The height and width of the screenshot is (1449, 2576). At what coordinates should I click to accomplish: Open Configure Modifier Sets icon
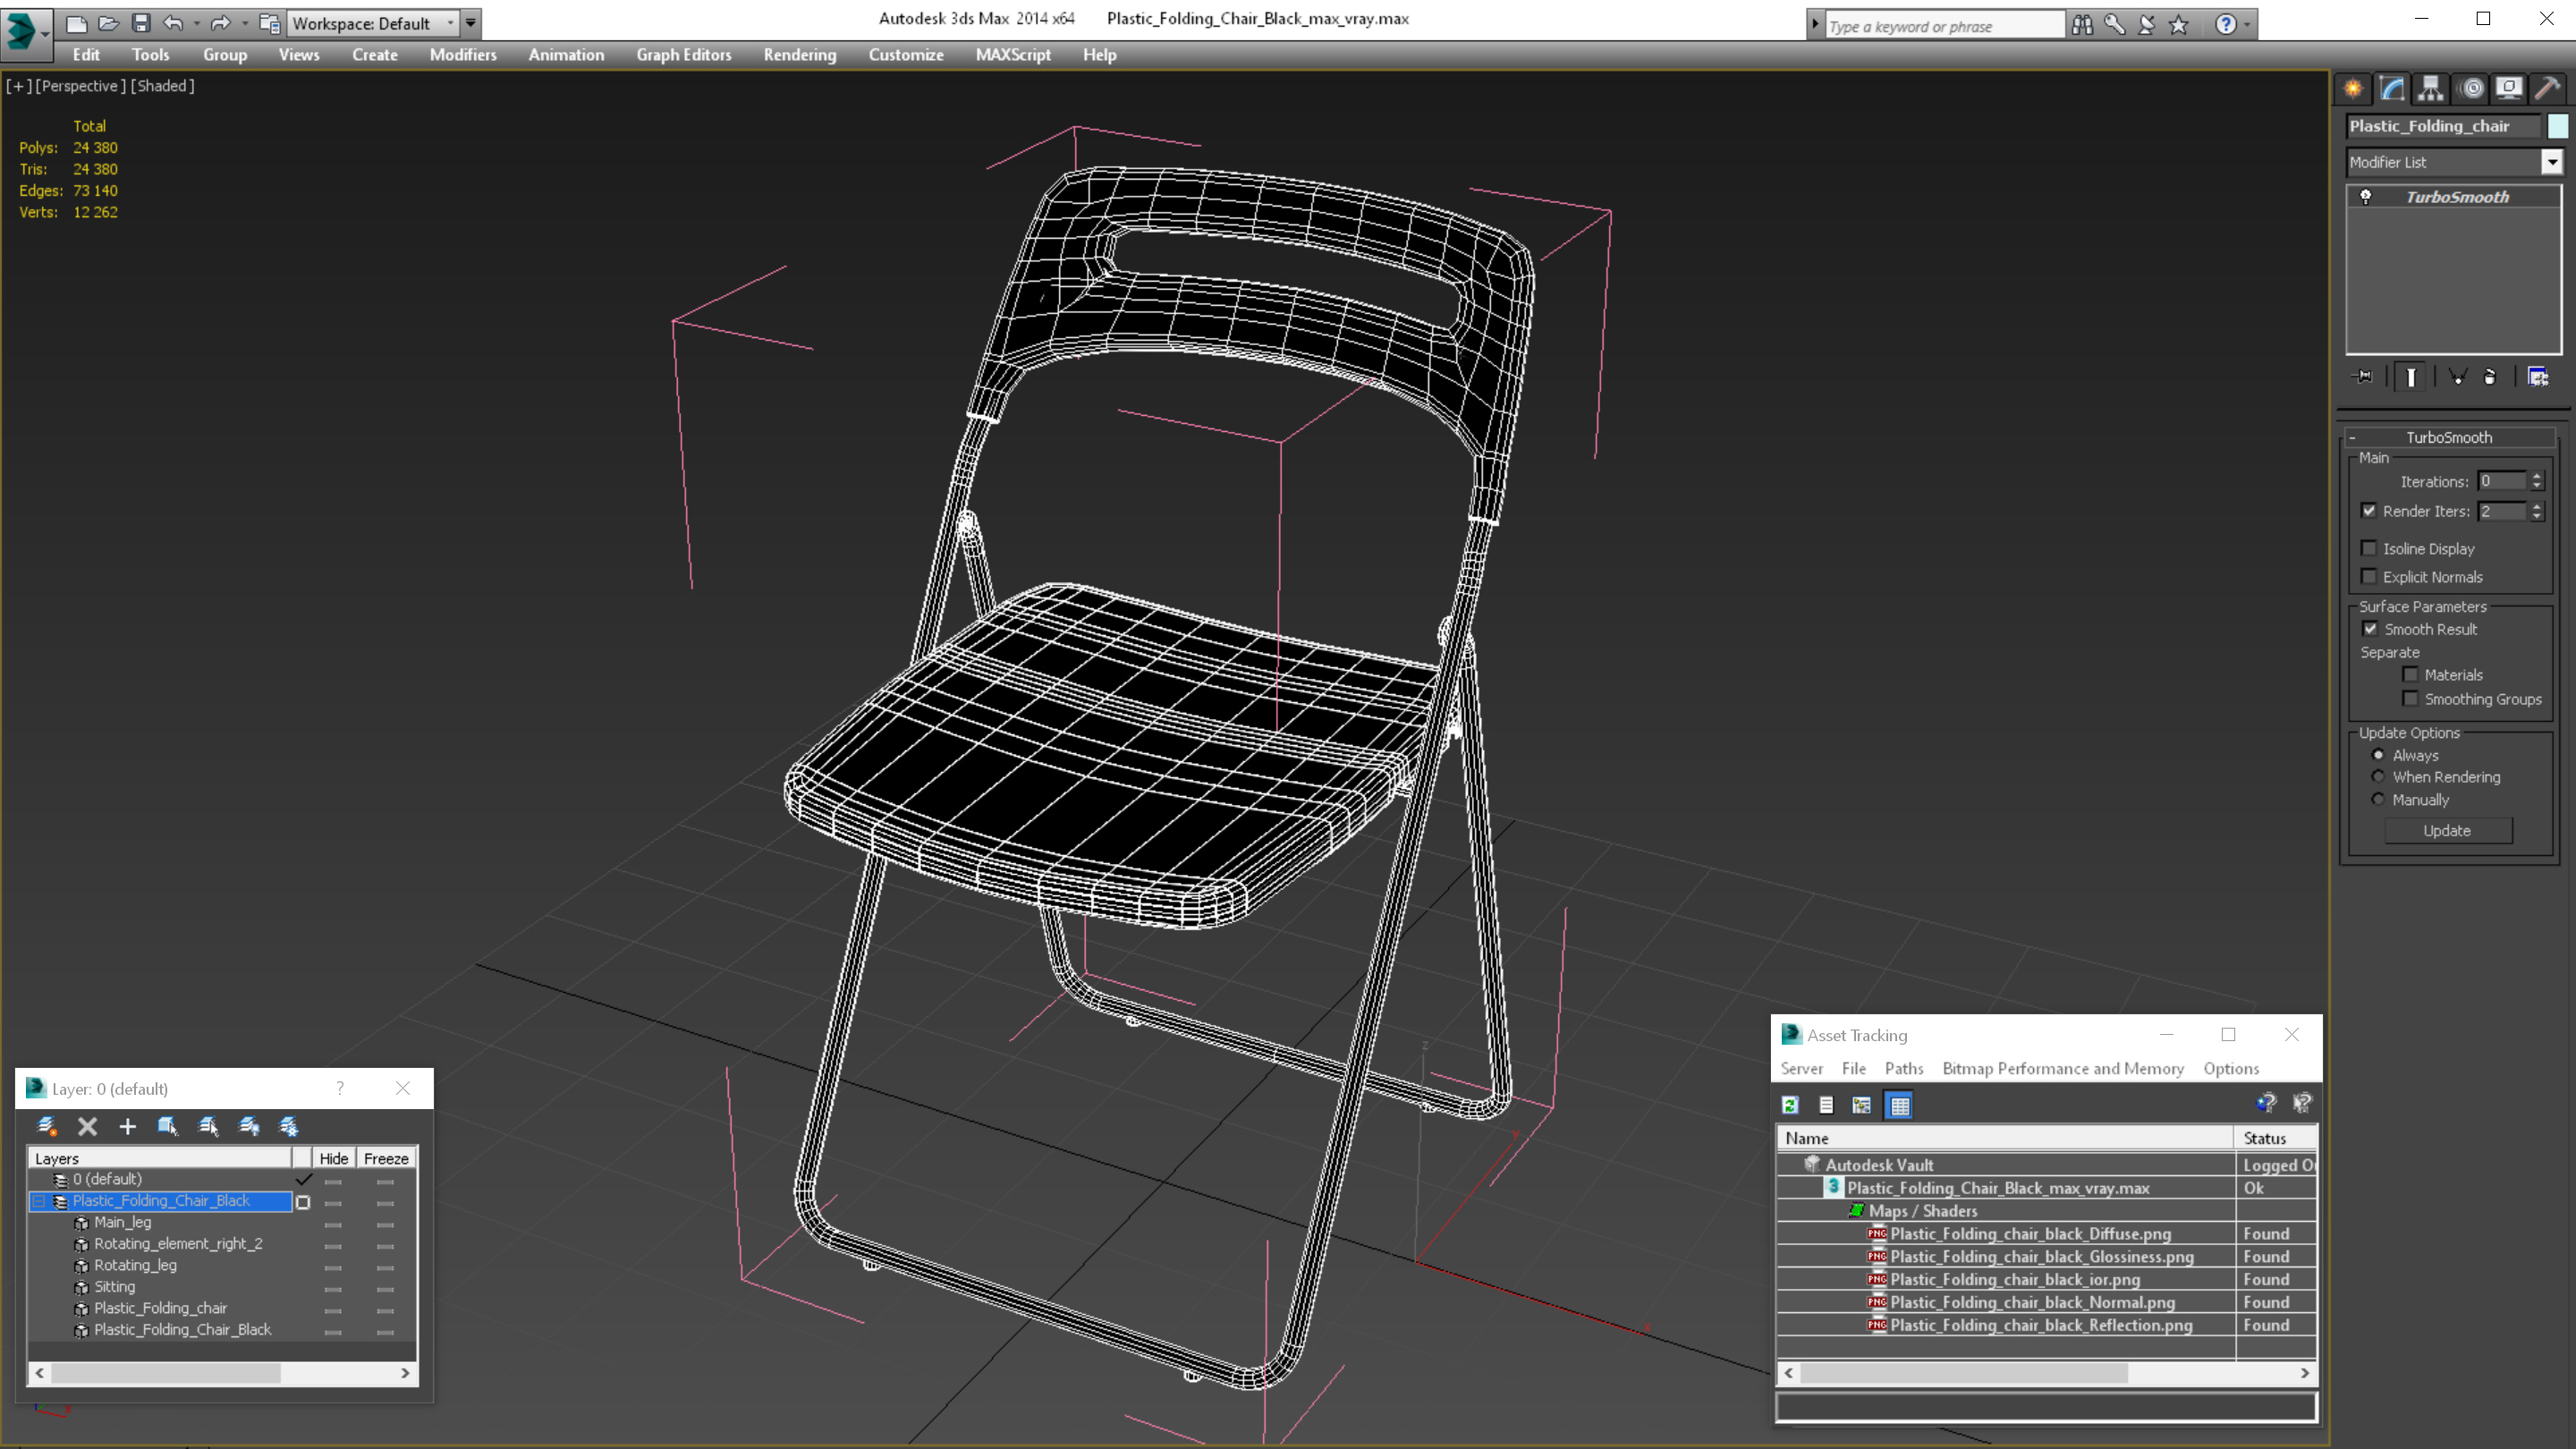(2538, 377)
